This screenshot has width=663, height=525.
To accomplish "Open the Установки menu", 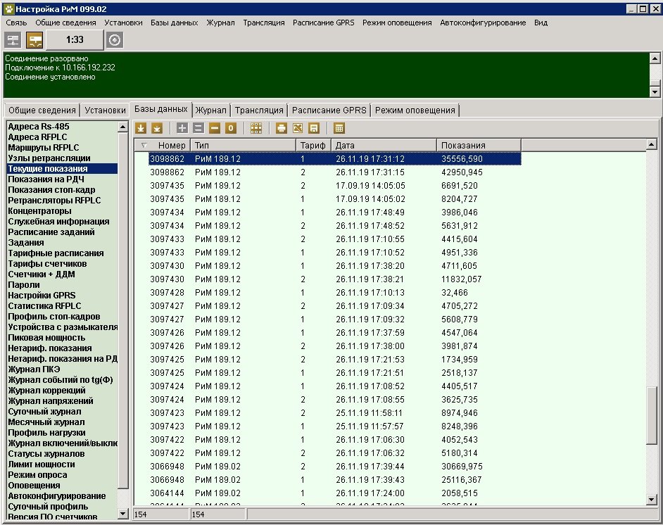I will (x=123, y=23).
